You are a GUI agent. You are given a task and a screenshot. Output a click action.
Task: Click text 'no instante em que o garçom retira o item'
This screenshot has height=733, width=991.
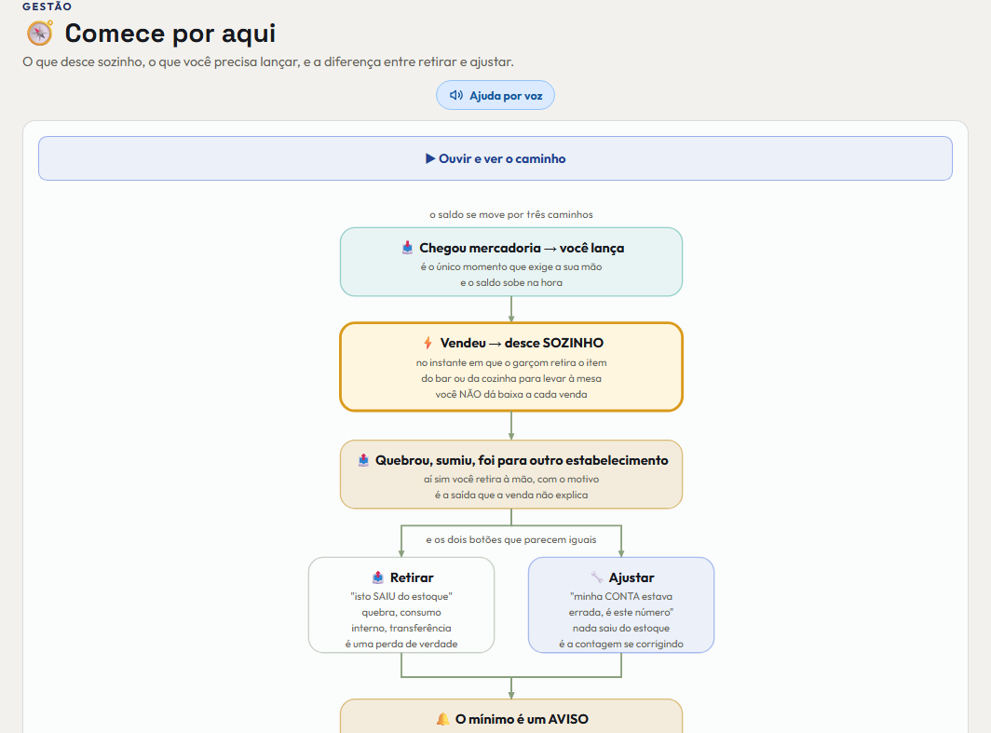(x=511, y=362)
